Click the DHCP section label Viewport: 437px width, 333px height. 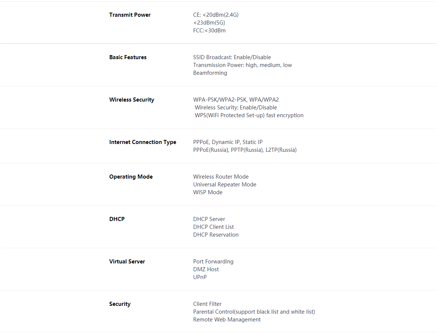click(117, 219)
